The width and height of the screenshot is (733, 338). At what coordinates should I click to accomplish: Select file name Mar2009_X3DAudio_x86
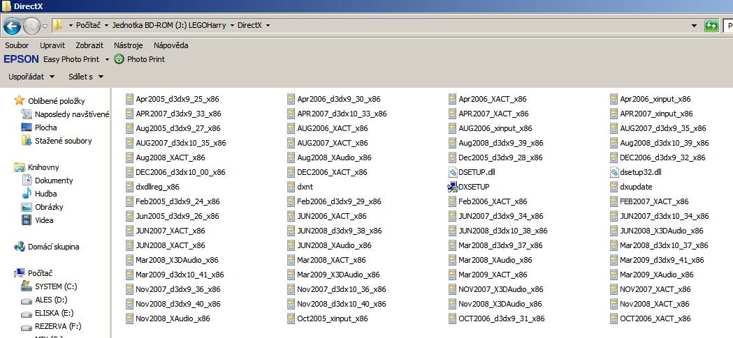[338, 275]
